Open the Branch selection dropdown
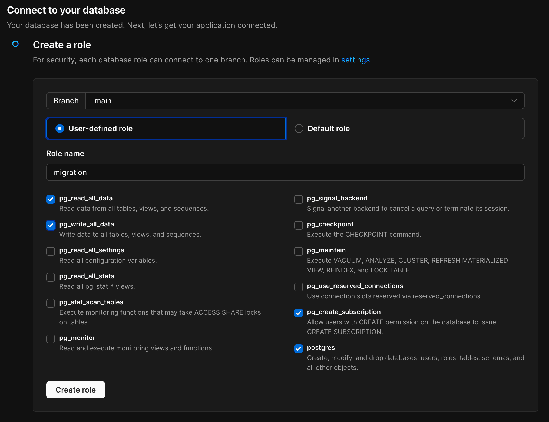This screenshot has width=549, height=422. pos(297,100)
